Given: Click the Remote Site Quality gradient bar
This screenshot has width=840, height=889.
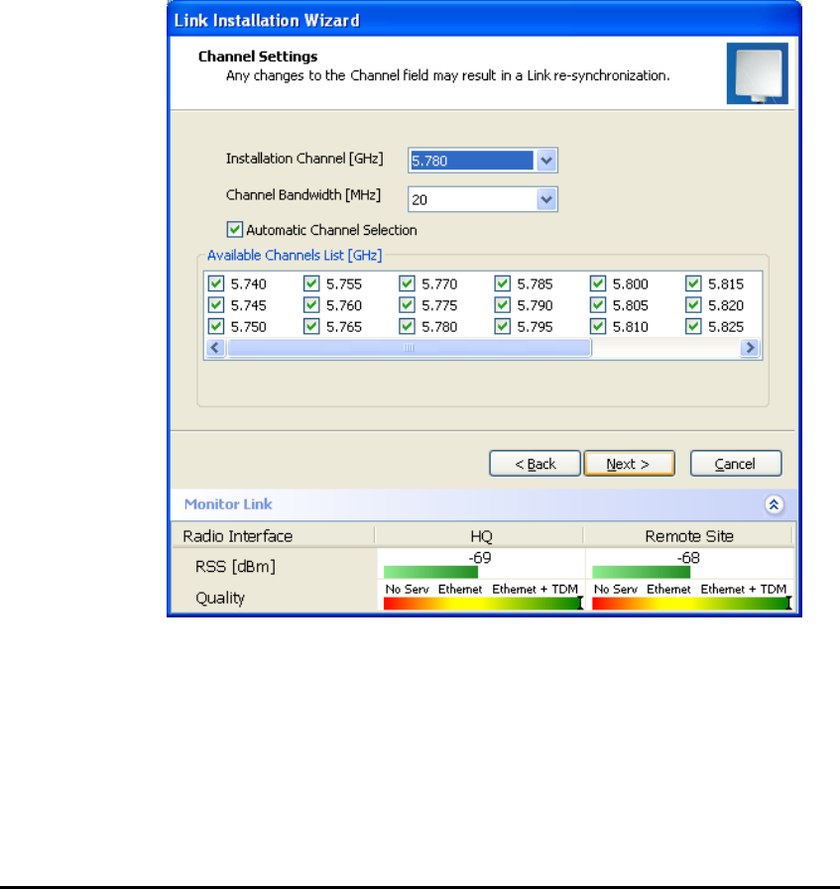Looking at the screenshot, I should pos(691,604).
